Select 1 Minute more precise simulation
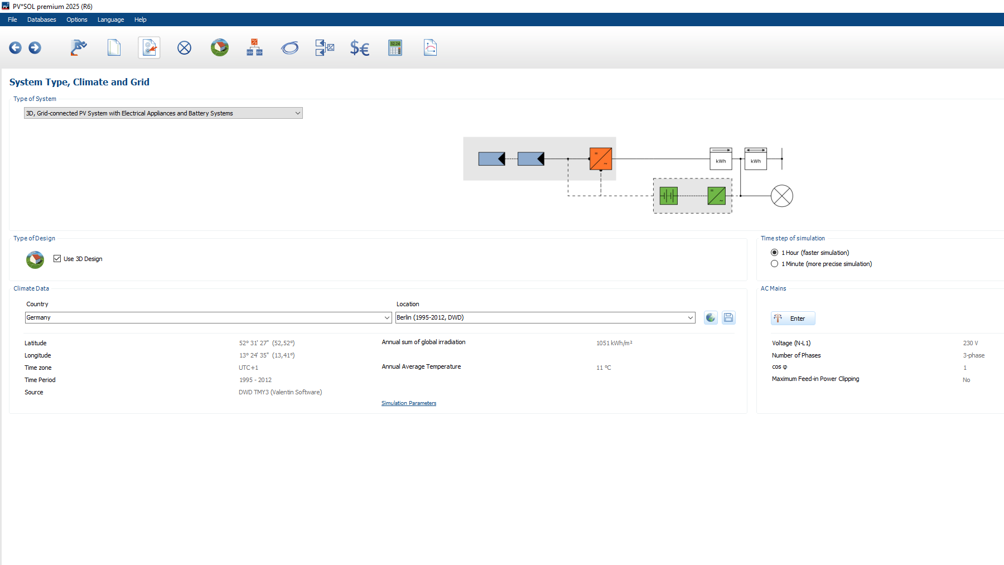 pos(774,263)
